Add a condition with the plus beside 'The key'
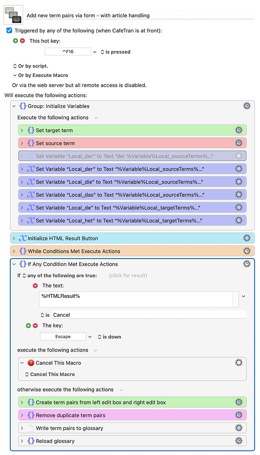The width and height of the screenshot is (260, 455). [28, 326]
